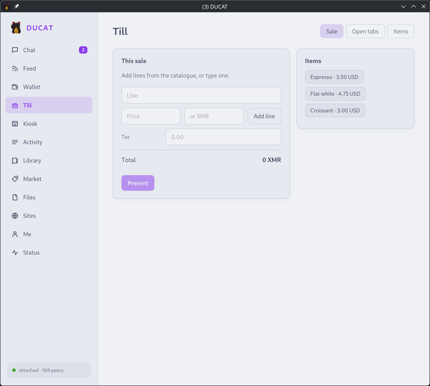The image size is (430, 386).
Task: Click the Me person icon
Action: 15,234
